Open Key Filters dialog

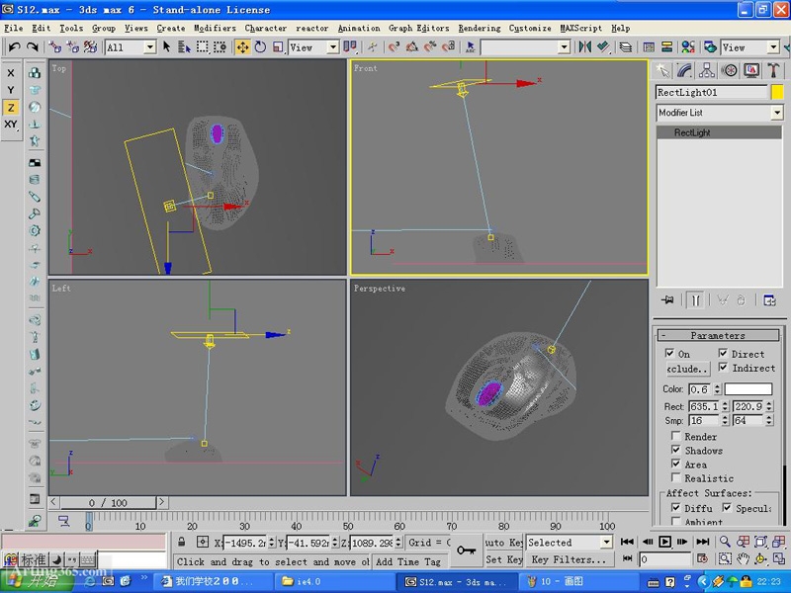coord(569,559)
